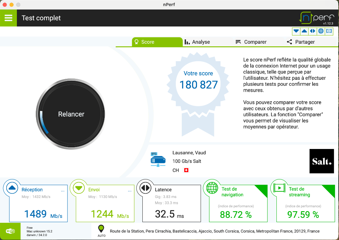The width and height of the screenshot is (339, 240).
Task: Select the streaming test film toolbar icon
Action: 329,31
